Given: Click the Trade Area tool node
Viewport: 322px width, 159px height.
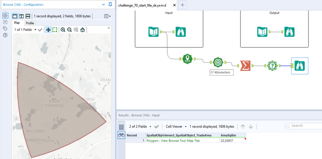Looking at the screenshot, I should 218,62.
